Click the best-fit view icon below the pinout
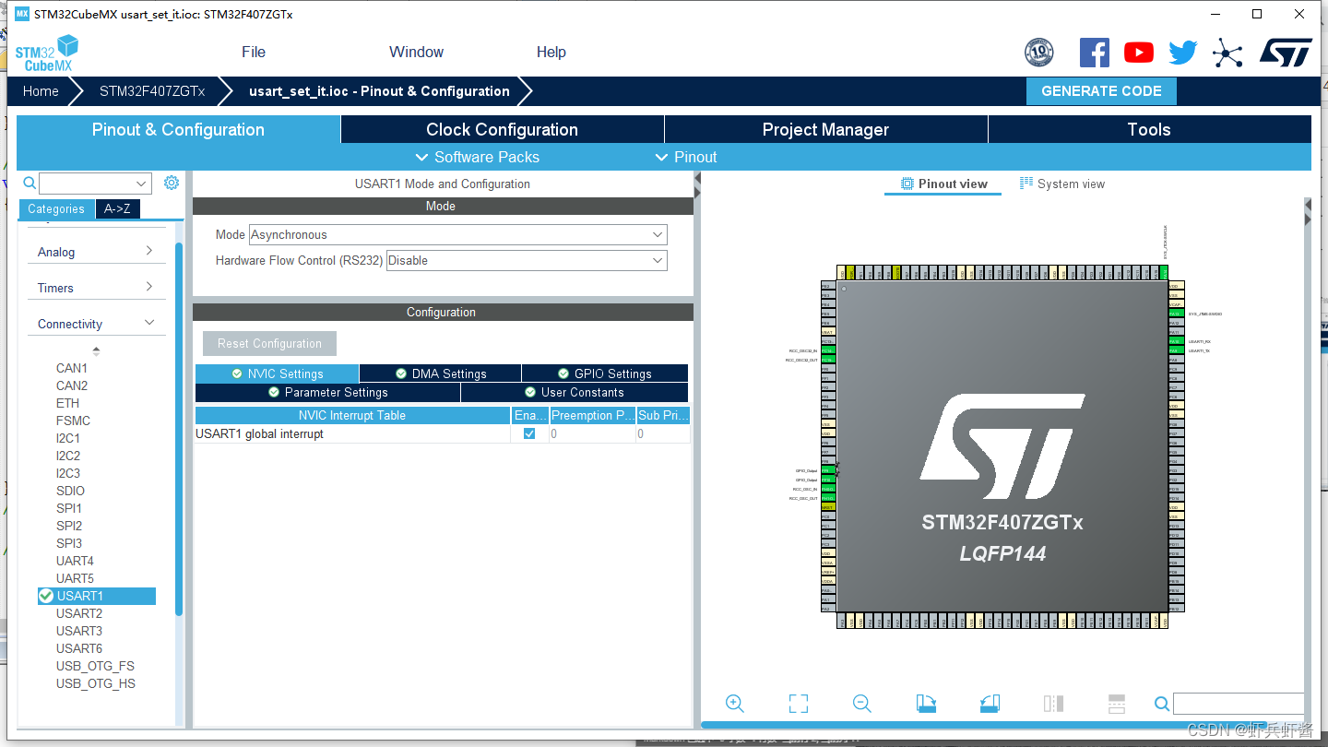1328x747 pixels. [799, 704]
